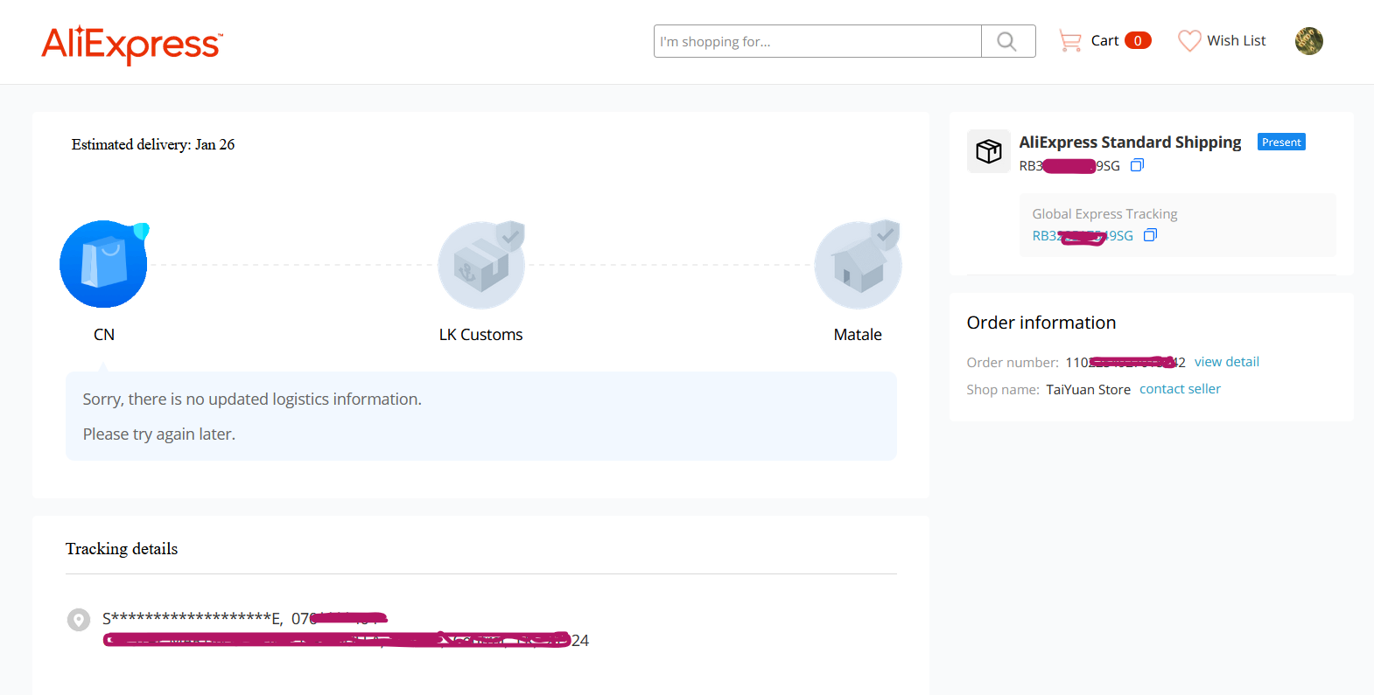Image resolution: width=1374 pixels, height=695 pixels.
Task: Click the CN origin shopping bag icon
Action: click(x=104, y=264)
